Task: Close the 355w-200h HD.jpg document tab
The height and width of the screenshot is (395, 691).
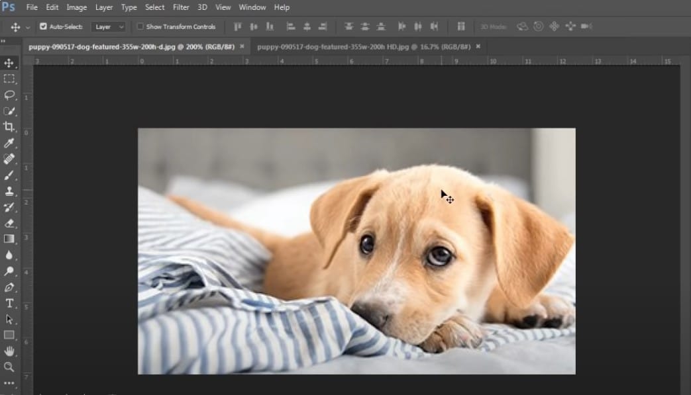Action: coord(478,46)
